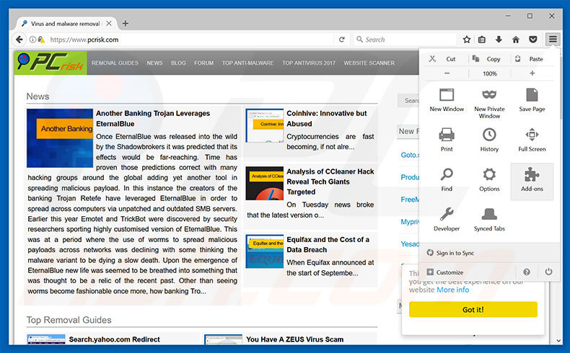
Task: Click the browser Search input field
Action: point(404,40)
